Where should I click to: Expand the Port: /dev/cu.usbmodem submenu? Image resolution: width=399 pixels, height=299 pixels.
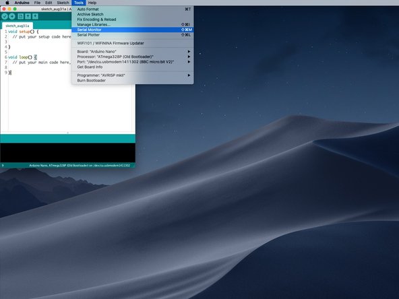click(x=132, y=62)
